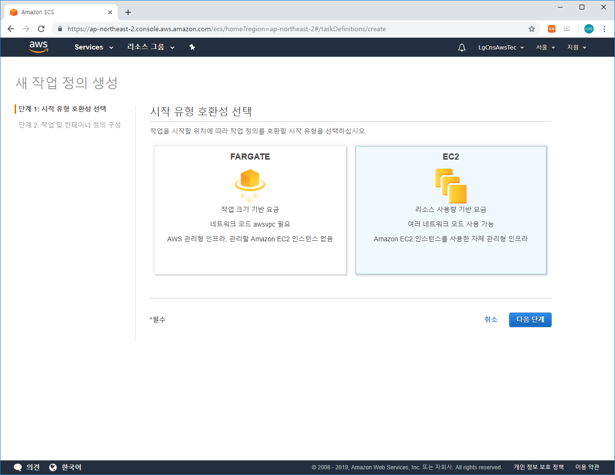Open the notifications bell icon
The height and width of the screenshot is (475, 615).
click(462, 47)
